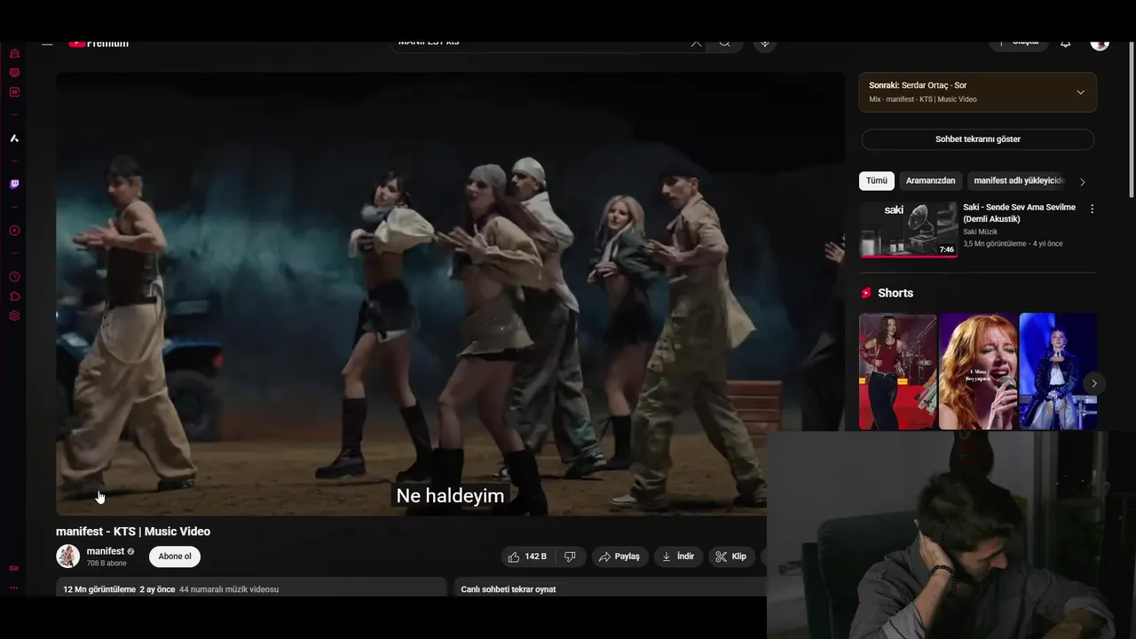
Task: Open the 44 numaralı müzik videosu label
Action: (229, 589)
